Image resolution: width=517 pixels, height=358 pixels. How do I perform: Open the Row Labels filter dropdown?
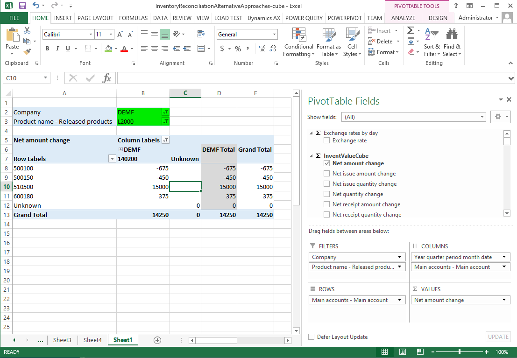pyautogui.click(x=112, y=159)
